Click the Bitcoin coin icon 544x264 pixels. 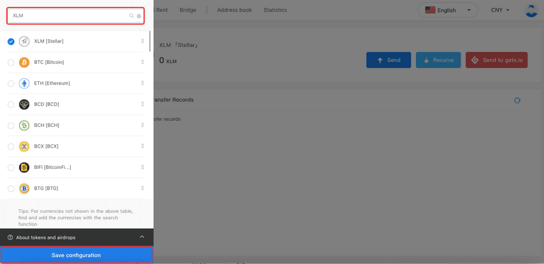[x=24, y=63]
